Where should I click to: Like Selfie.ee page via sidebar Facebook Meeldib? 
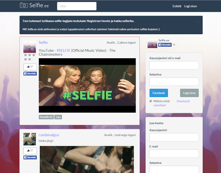[165, 45]
